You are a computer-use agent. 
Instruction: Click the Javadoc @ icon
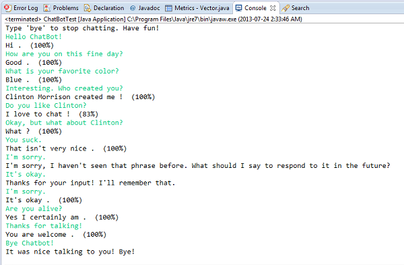pyautogui.click(x=133, y=8)
